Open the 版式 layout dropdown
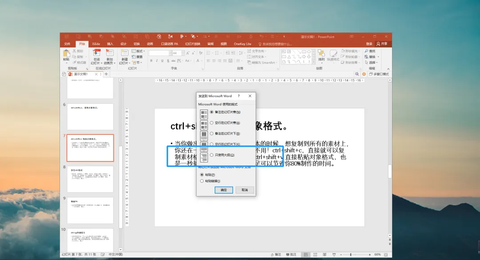 (x=138, y=51)
